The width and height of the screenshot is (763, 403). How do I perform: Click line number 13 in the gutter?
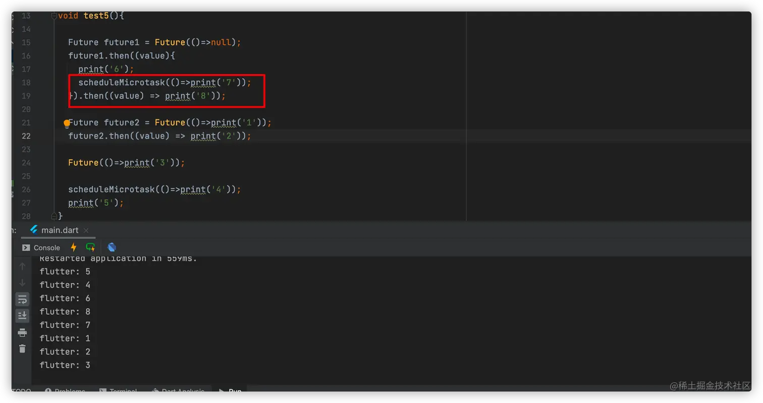(x=26, y=16)
